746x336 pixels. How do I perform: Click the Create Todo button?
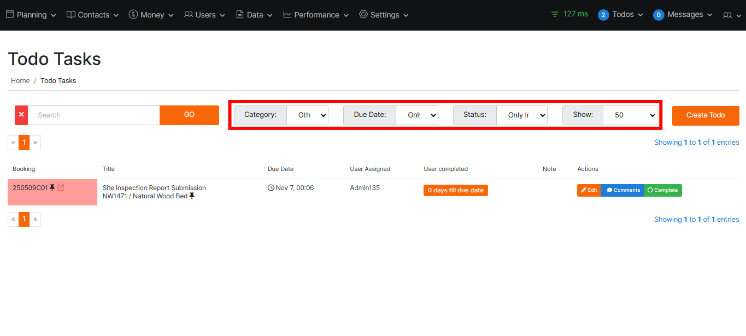(x=705, y=115)
